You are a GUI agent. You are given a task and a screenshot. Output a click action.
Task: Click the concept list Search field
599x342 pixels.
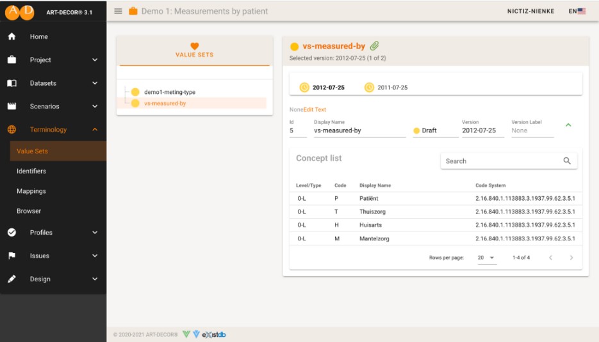pos(500,161)
